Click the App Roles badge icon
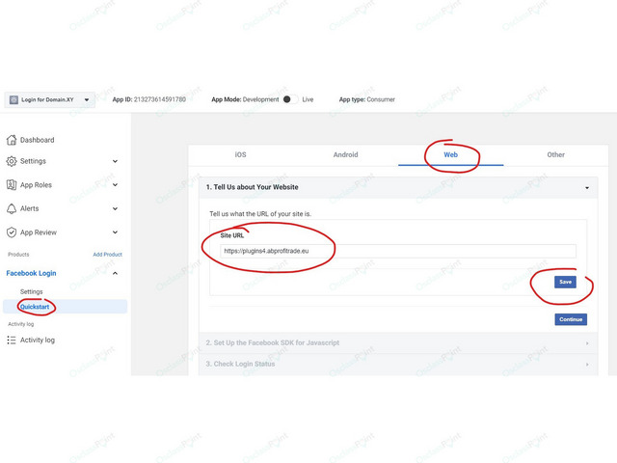Screen dimensions: 617x463 tap(12, 184)
